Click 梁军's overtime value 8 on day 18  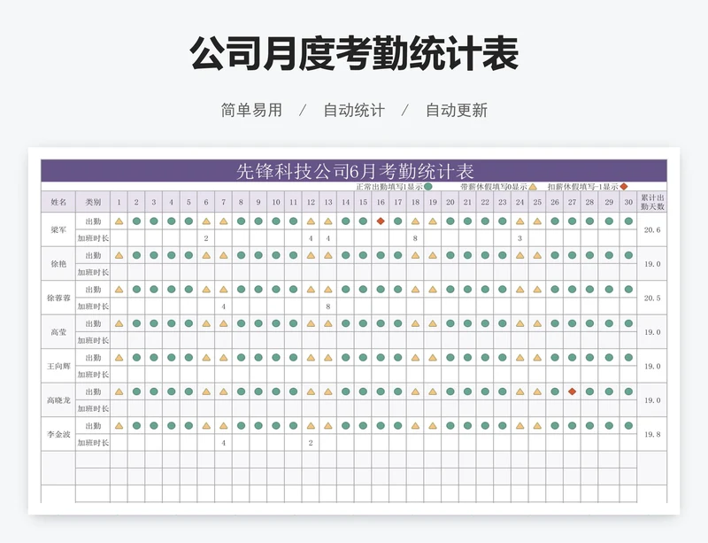415,238
